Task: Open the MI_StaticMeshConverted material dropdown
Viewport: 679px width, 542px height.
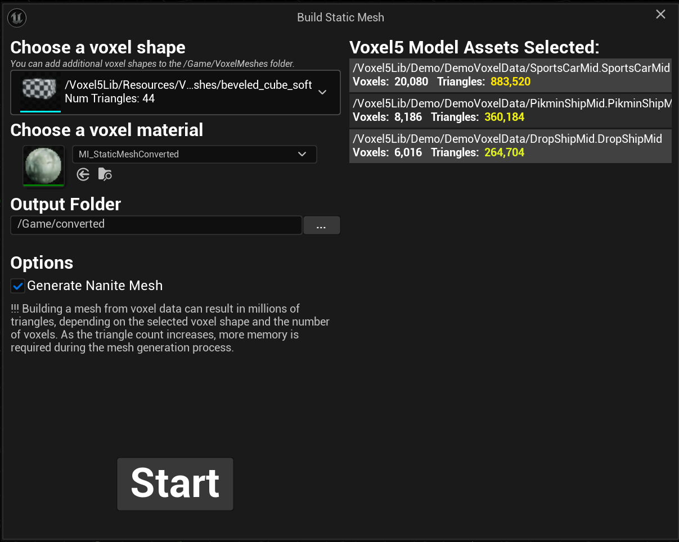Action: (x=195, y=154)
